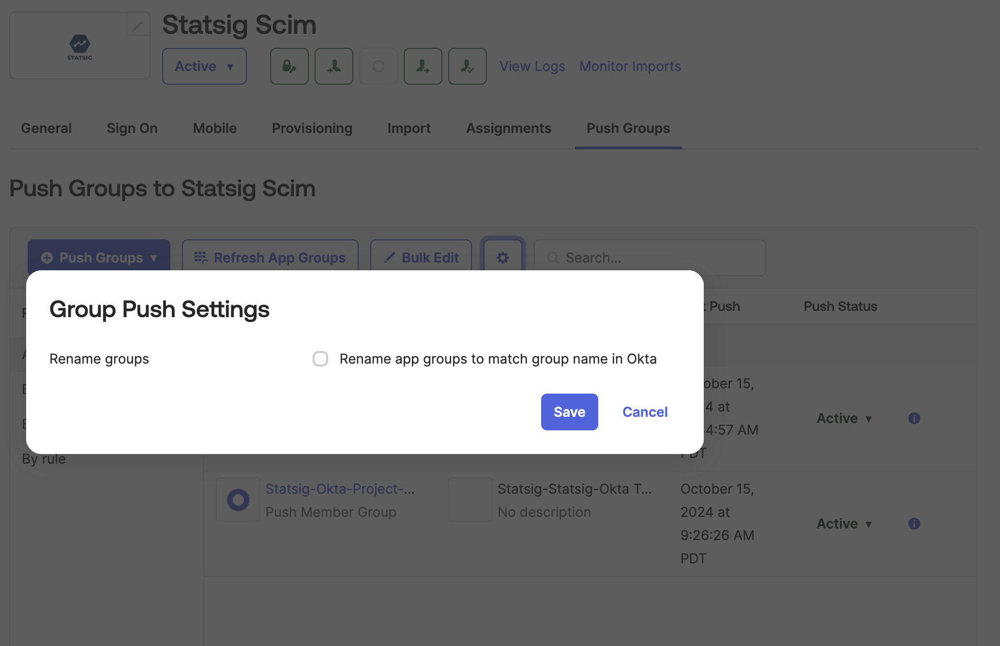Click inside the group search field
Viewport: 1000px width, 646px height.
(x=649, y=258)
